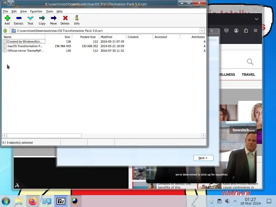Open Firefox Pocket save icon

(x=226, y=31)
